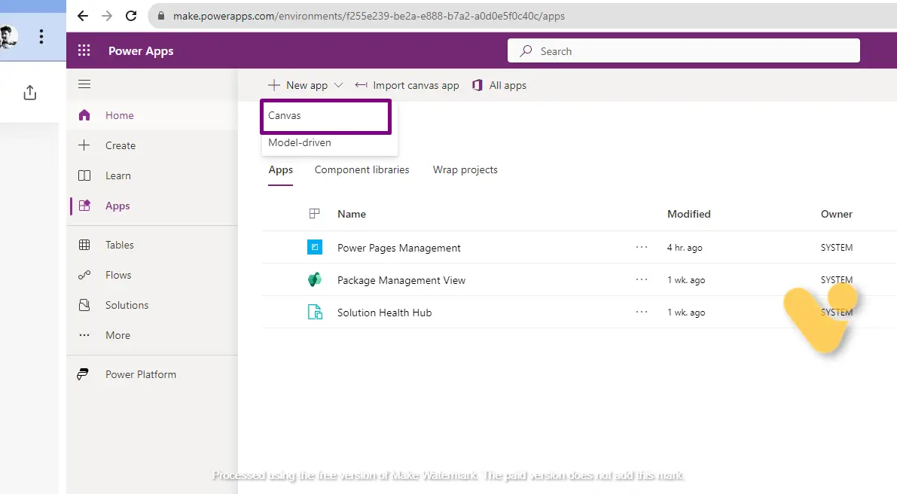Sort by the Name column header
897x494 pixels.
[352, 214]
